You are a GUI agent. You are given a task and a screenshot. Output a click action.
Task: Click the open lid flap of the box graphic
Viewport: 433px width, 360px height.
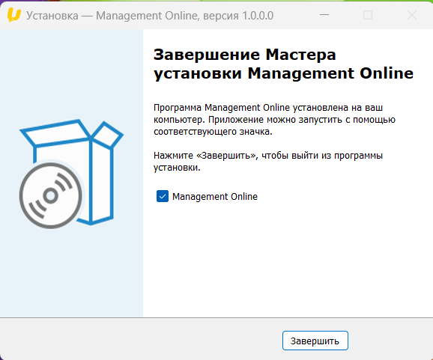pyautogui.click(x=55, y=133)
